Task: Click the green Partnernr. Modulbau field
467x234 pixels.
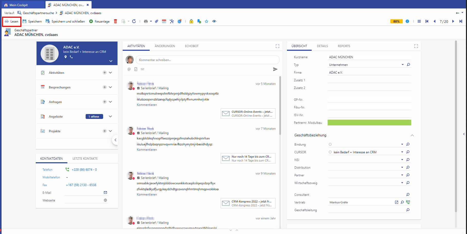Action: (x=369, y=123)
